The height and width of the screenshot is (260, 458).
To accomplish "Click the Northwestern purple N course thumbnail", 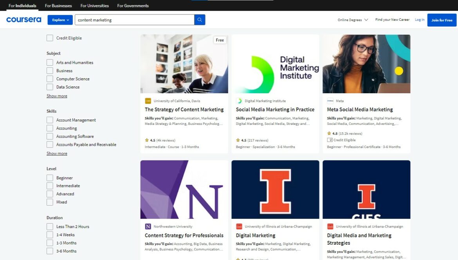I will pos(184,190).
